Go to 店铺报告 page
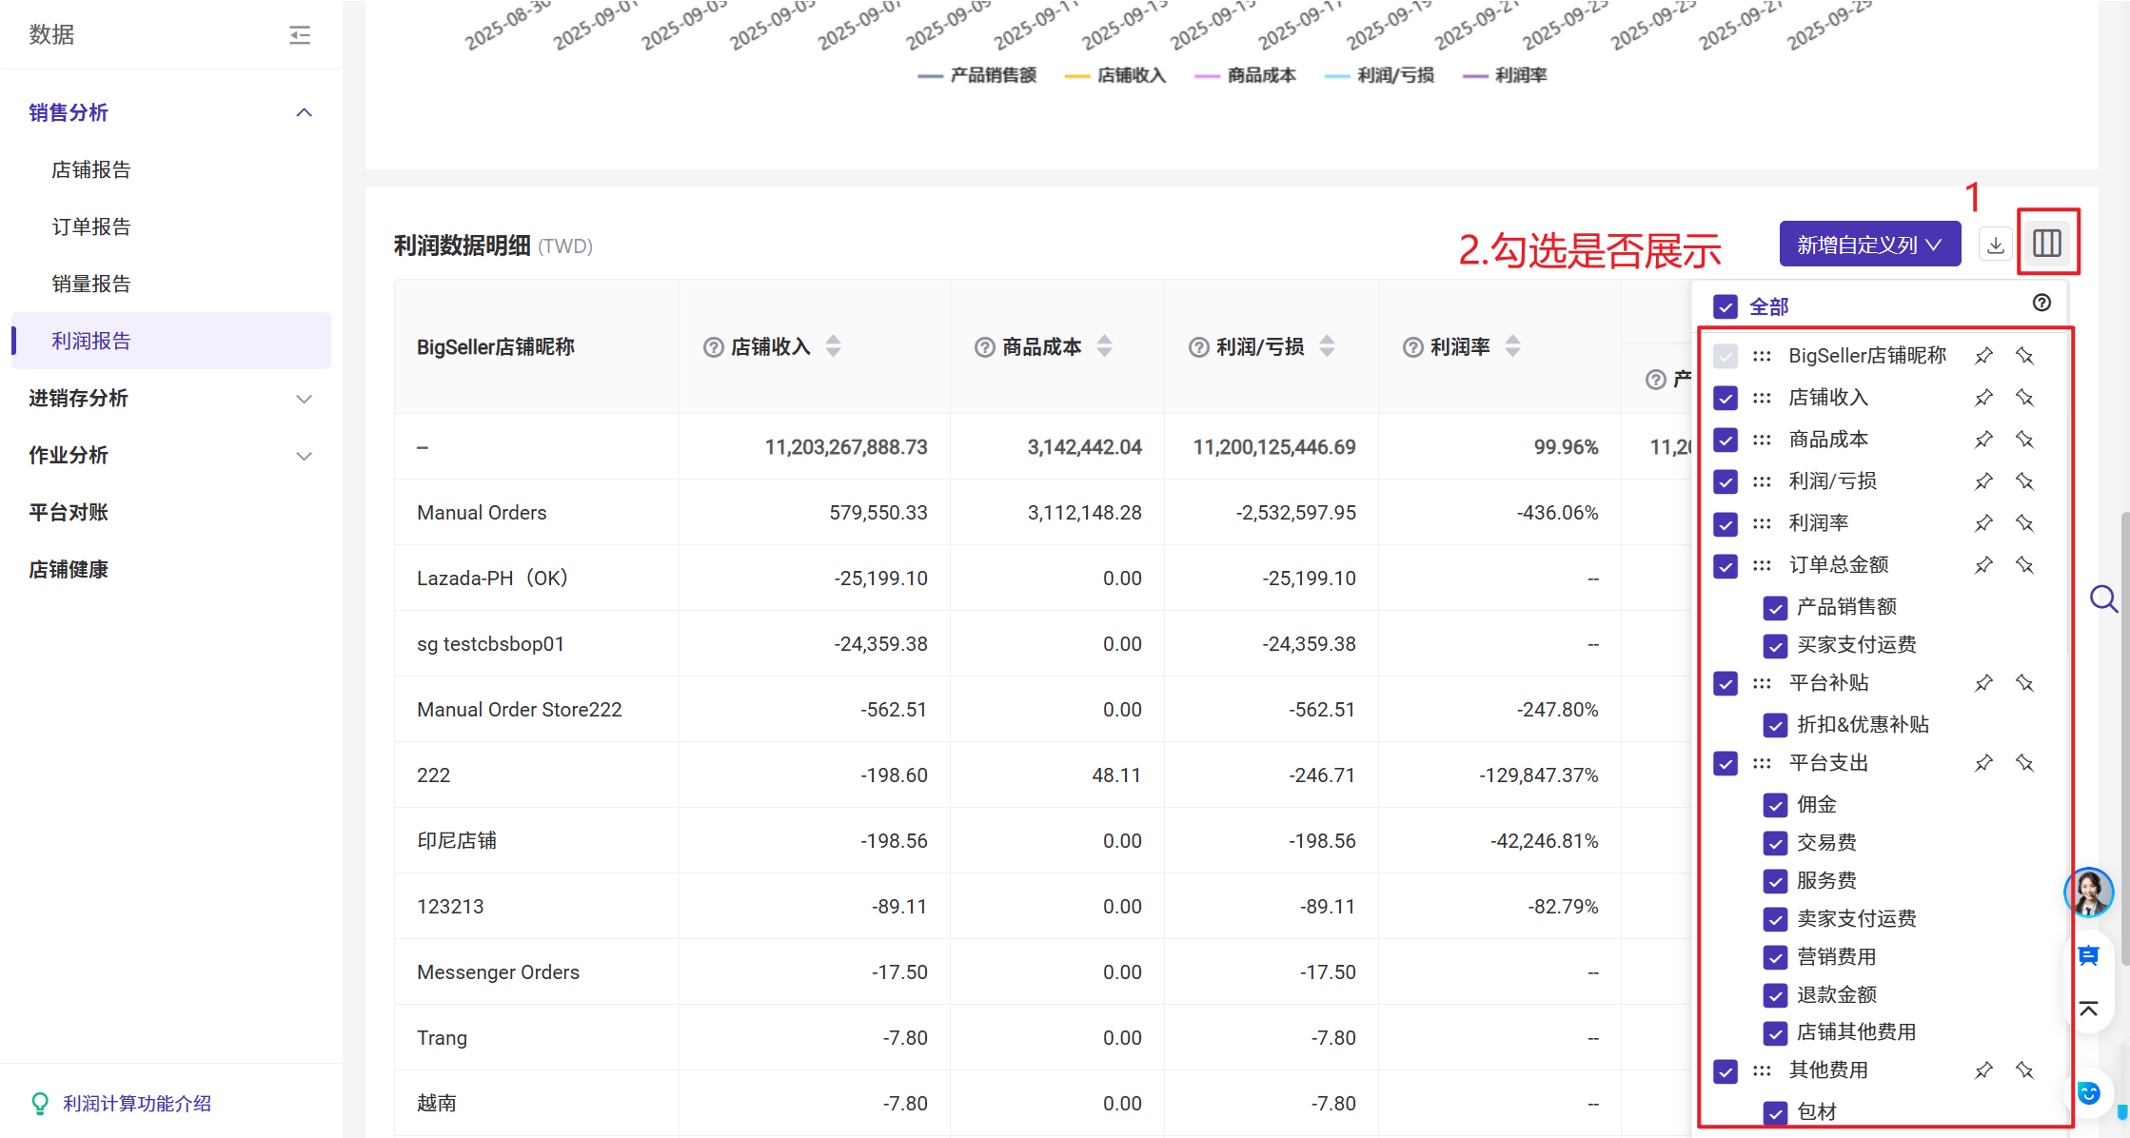This screenshot has width=2130, height=1138. pos(91,169)
